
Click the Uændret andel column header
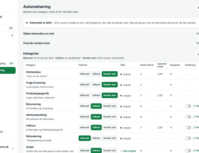point(162,65)
